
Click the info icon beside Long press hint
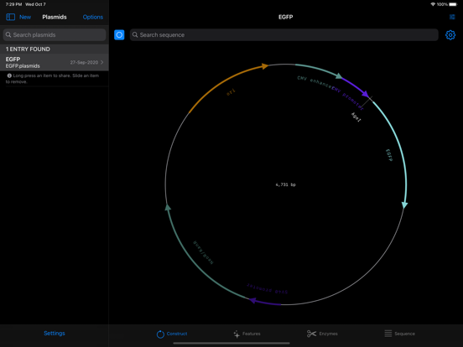(x=9, y=75)
